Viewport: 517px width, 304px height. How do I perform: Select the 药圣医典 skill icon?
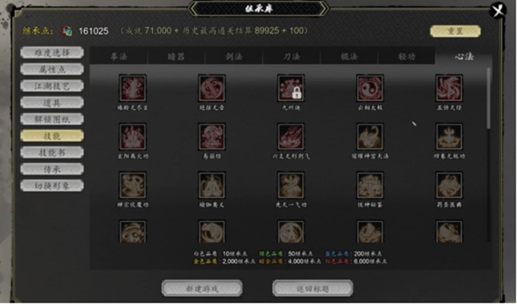pyautogui.click(x=449, y=185)
